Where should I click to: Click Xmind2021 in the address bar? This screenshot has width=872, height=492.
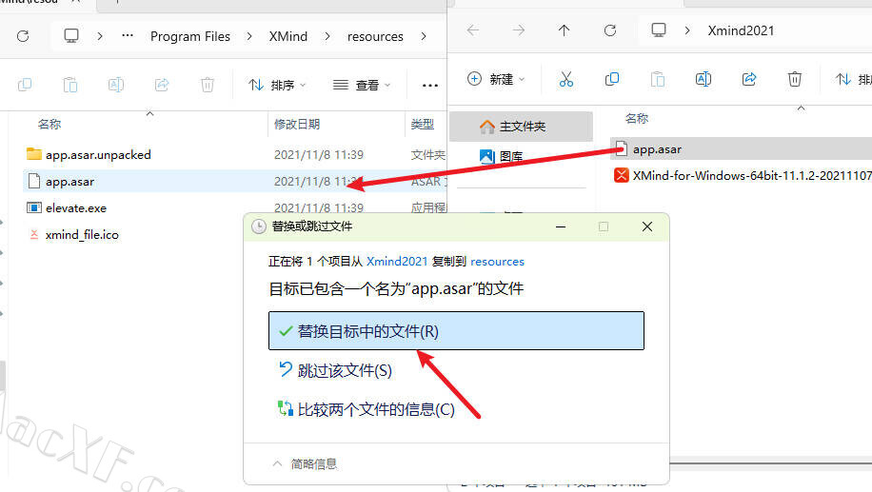click(x=741, y=30)
